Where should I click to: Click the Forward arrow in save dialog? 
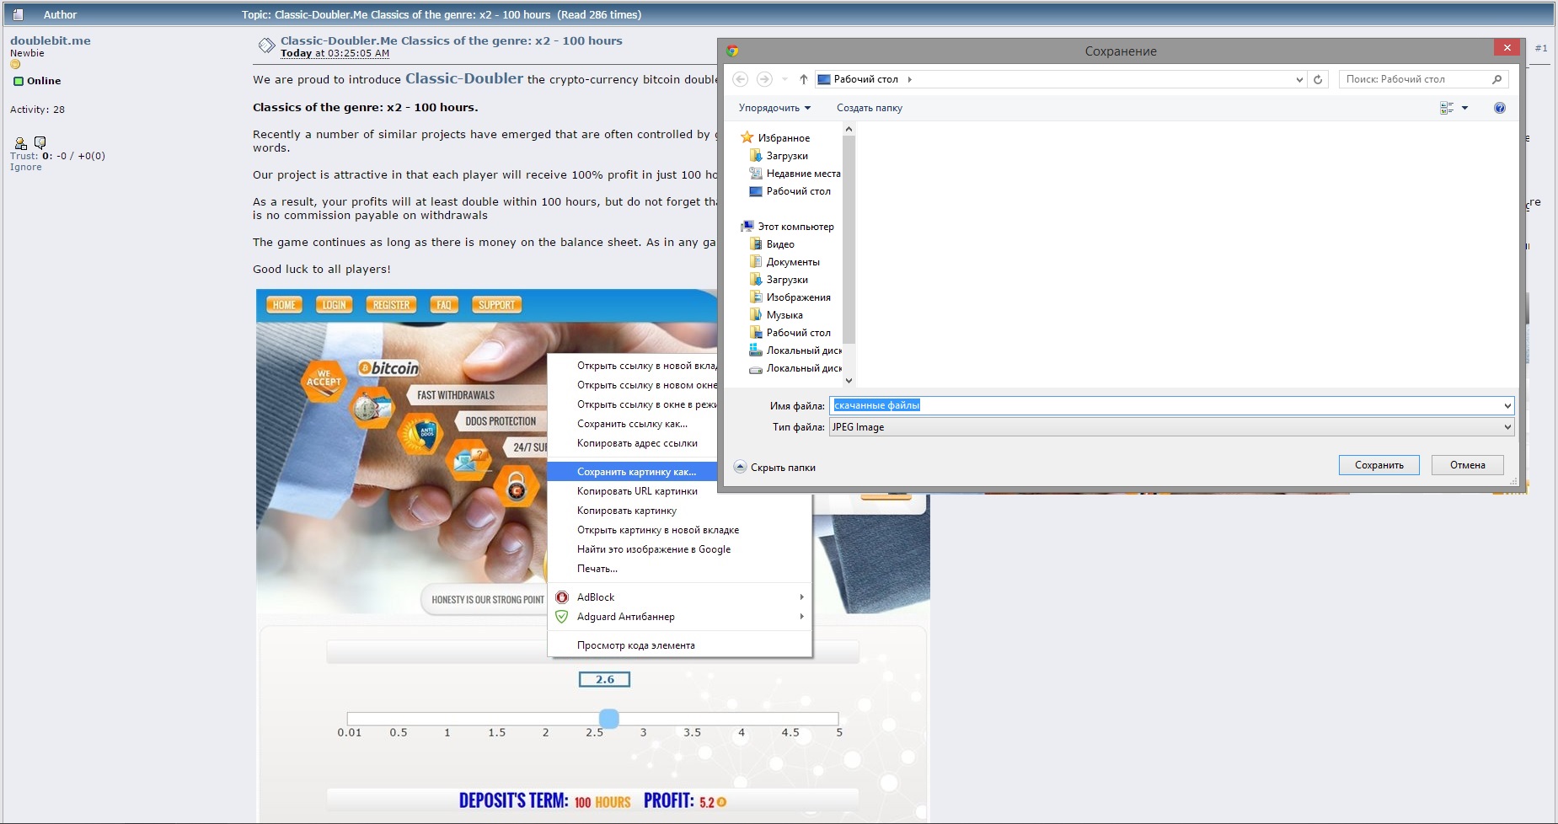764,79
